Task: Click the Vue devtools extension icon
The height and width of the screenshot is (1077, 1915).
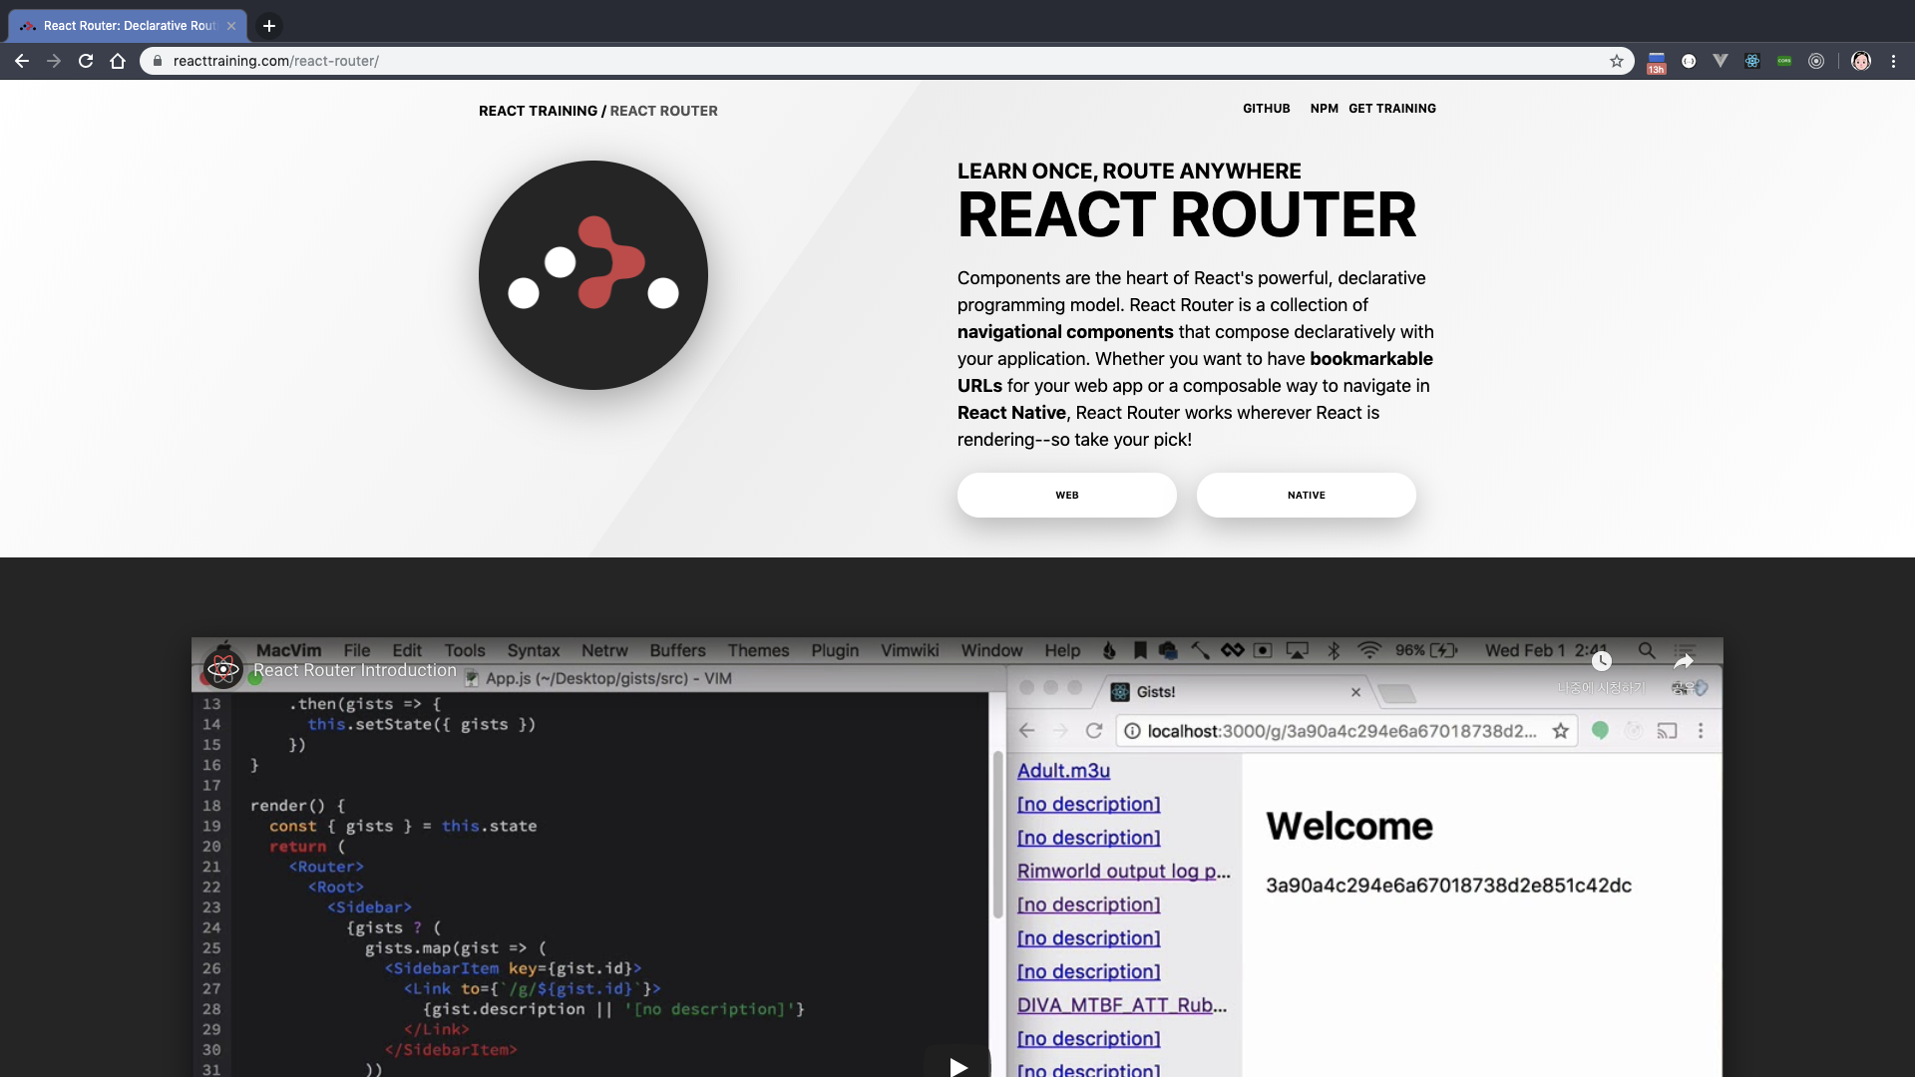Action: point(1721,61)
